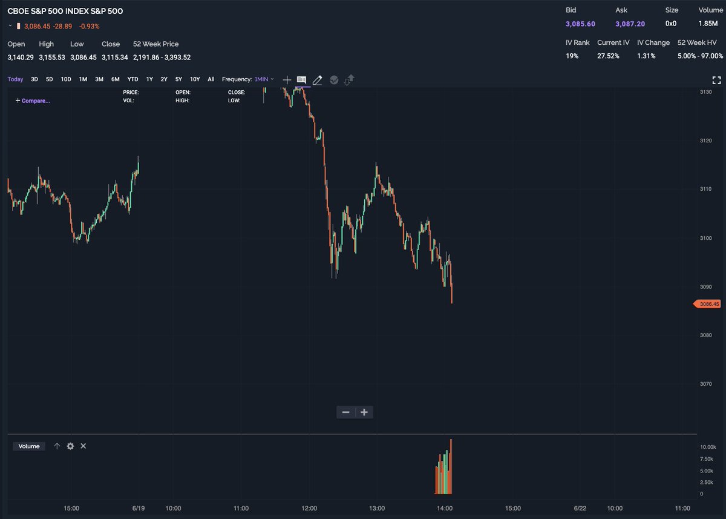
Task: Remove the Volume indicator panel
Action: (83, 446)
